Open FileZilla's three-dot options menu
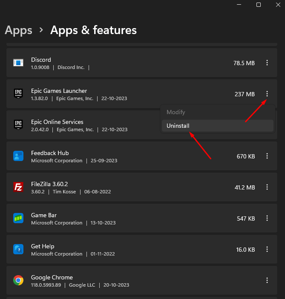 click(267, 187)
